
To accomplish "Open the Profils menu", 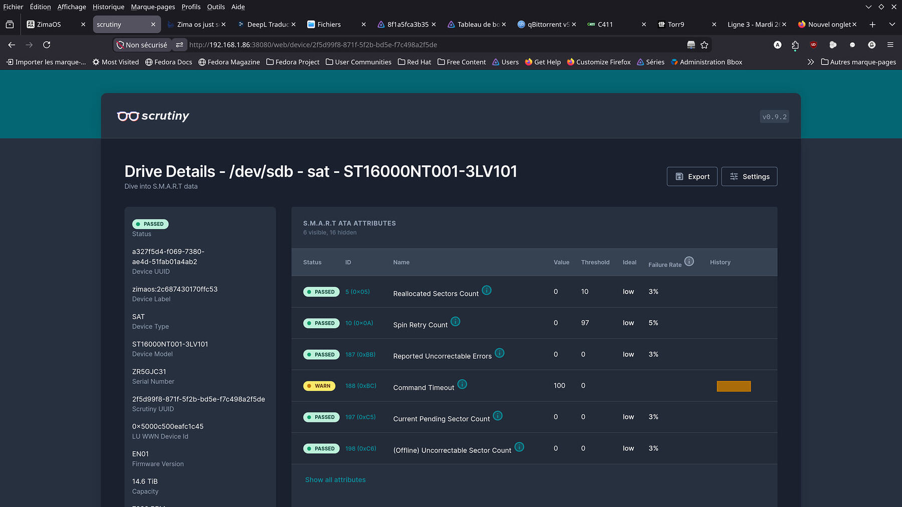I will [x=191, y=7].
